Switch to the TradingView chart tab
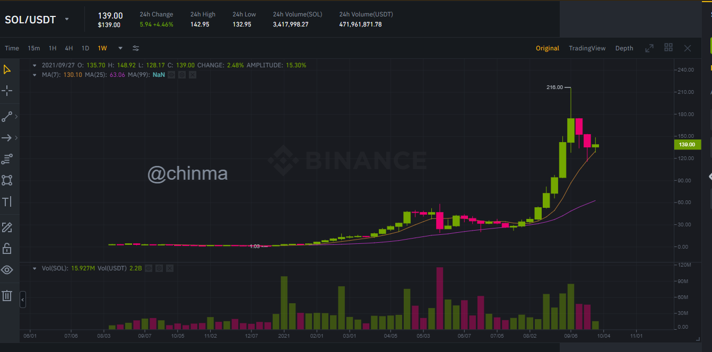 [x=587, y=48]
